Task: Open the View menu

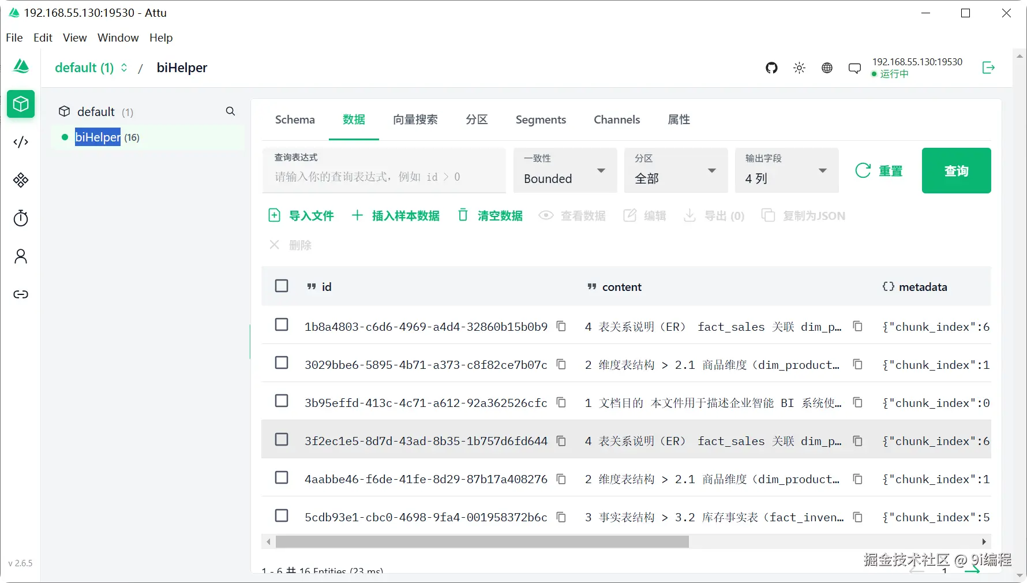Action: click(x=75, y=38)
